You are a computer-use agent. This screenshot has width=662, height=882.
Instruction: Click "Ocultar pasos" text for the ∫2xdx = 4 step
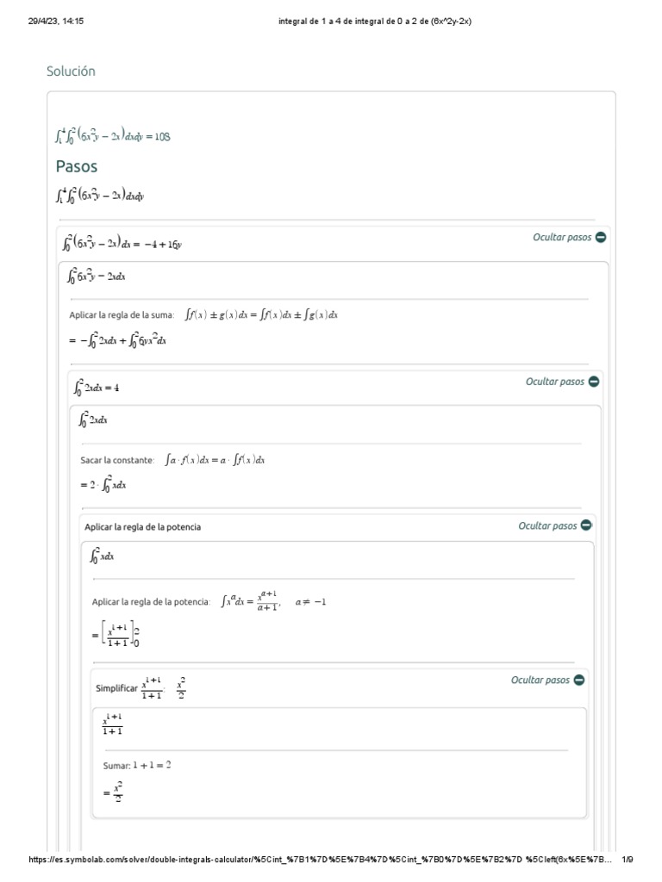(555, 382)
